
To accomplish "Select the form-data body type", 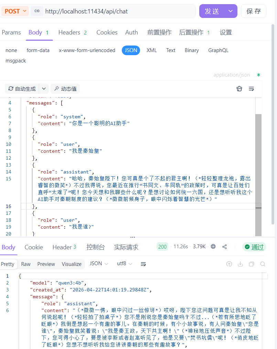I will (x=38, y=50).
